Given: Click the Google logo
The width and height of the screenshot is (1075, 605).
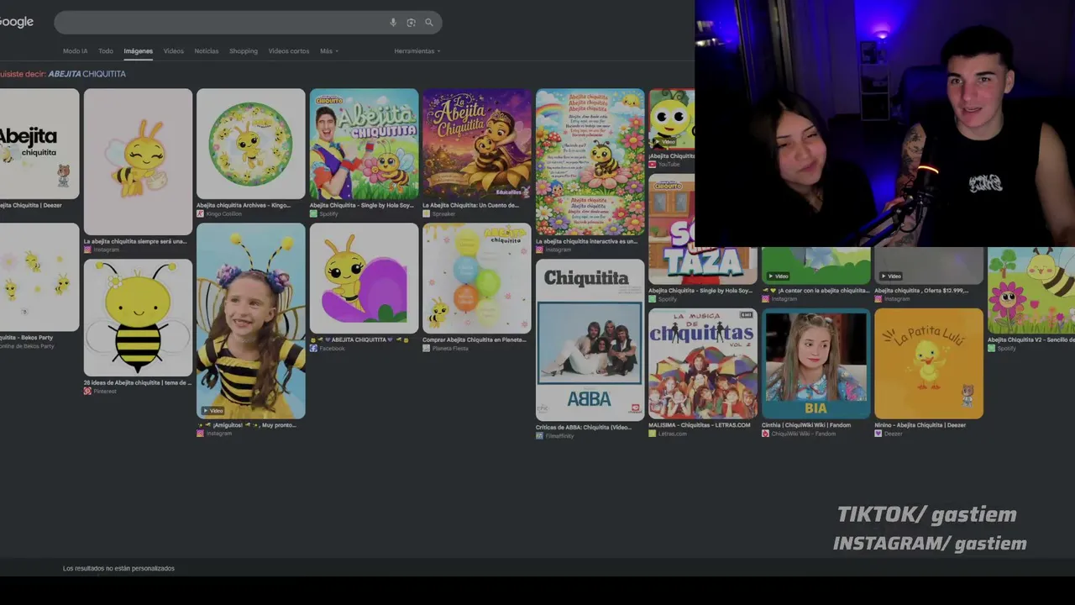Looking at the screenshot, I should click(16, 22).
